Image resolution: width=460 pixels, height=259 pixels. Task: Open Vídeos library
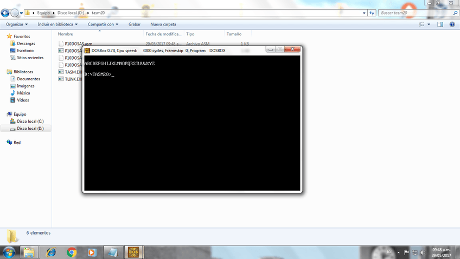(23, 100)
